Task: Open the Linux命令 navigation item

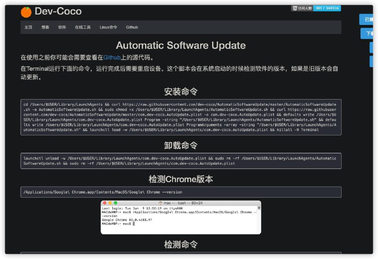Action: [x=108, y=27]
